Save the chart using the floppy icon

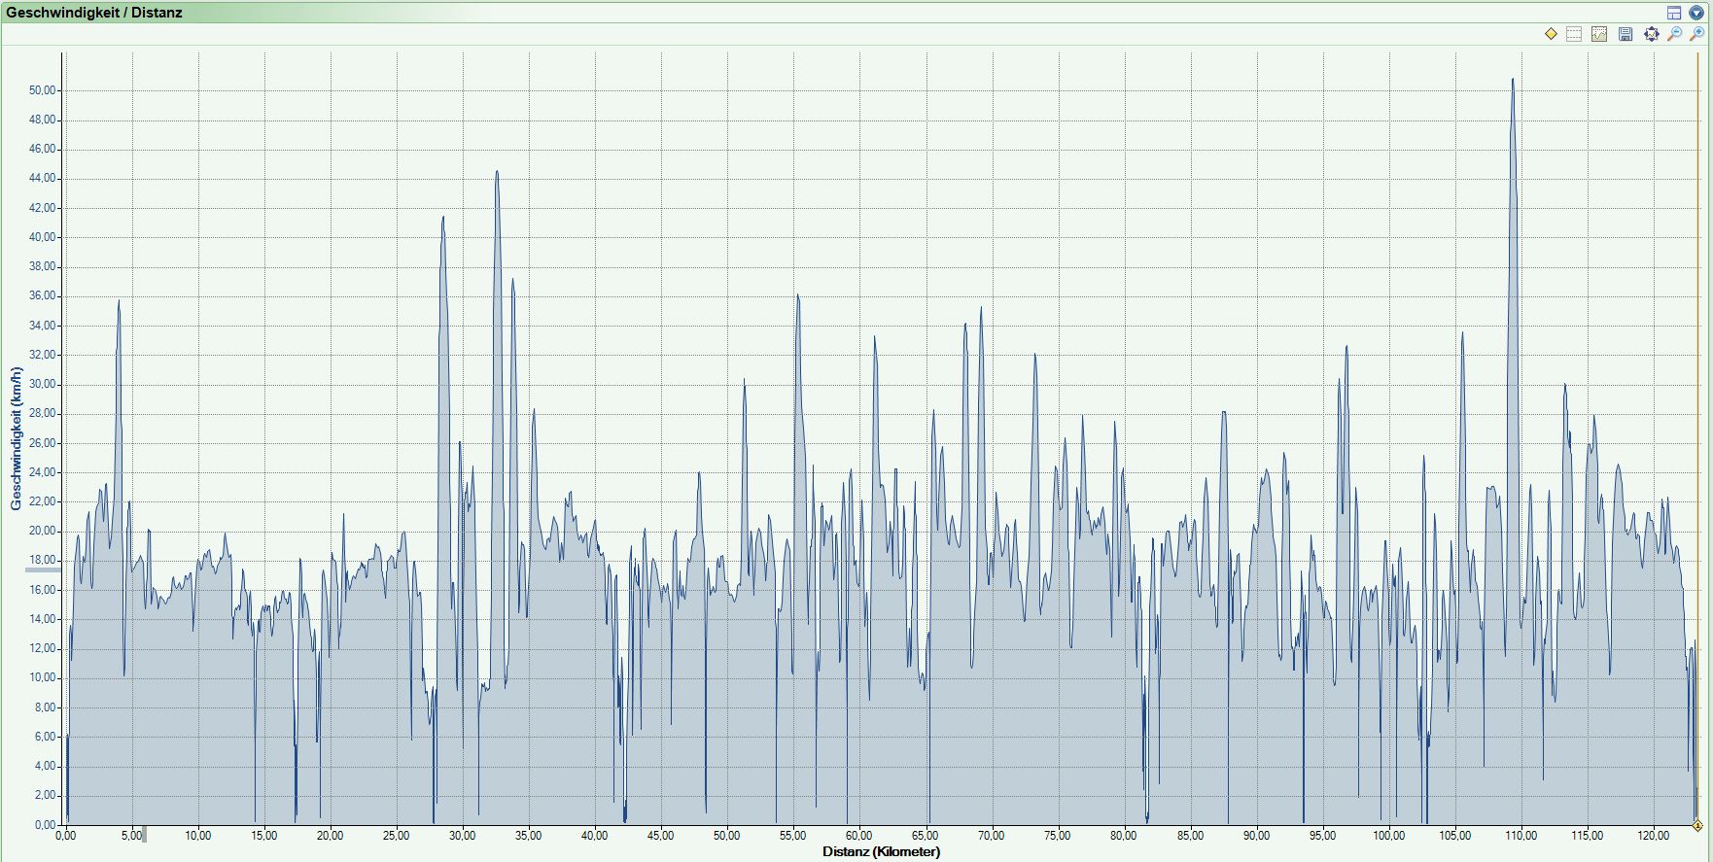click(1626, 34)
